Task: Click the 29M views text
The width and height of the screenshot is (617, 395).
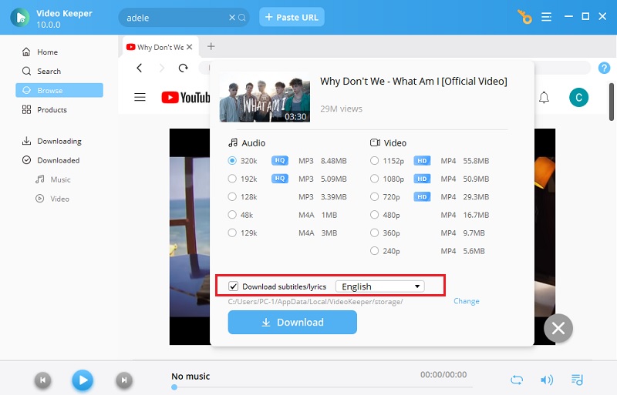Action: coord(341,109)
